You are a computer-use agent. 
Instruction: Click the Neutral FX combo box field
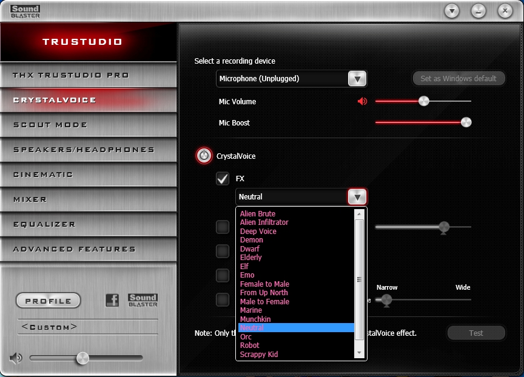[x=301, y=196]
